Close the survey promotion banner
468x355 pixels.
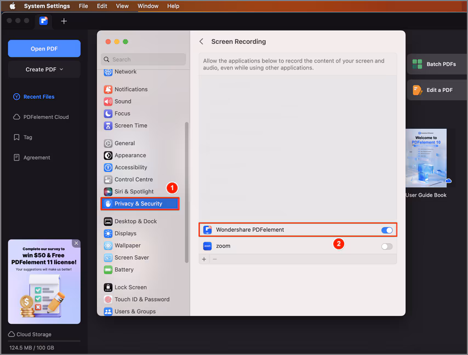pos(76,243)
